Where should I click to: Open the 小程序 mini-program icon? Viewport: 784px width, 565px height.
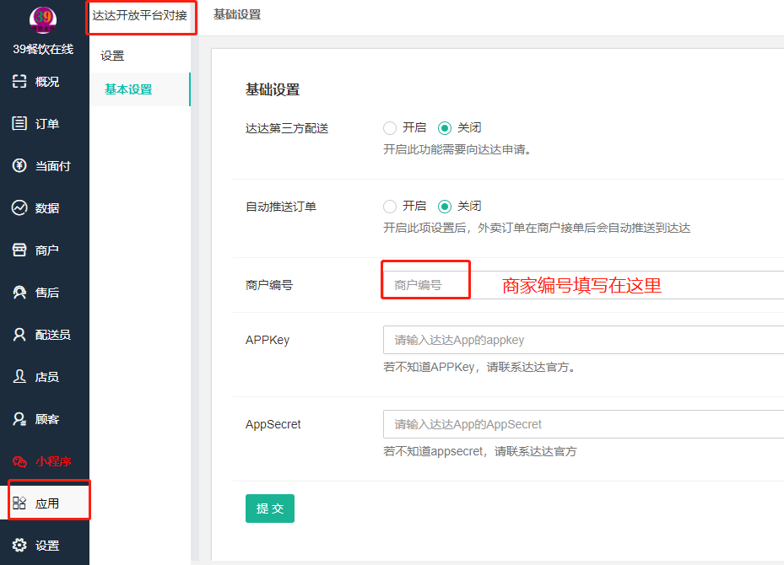[19, 461]
